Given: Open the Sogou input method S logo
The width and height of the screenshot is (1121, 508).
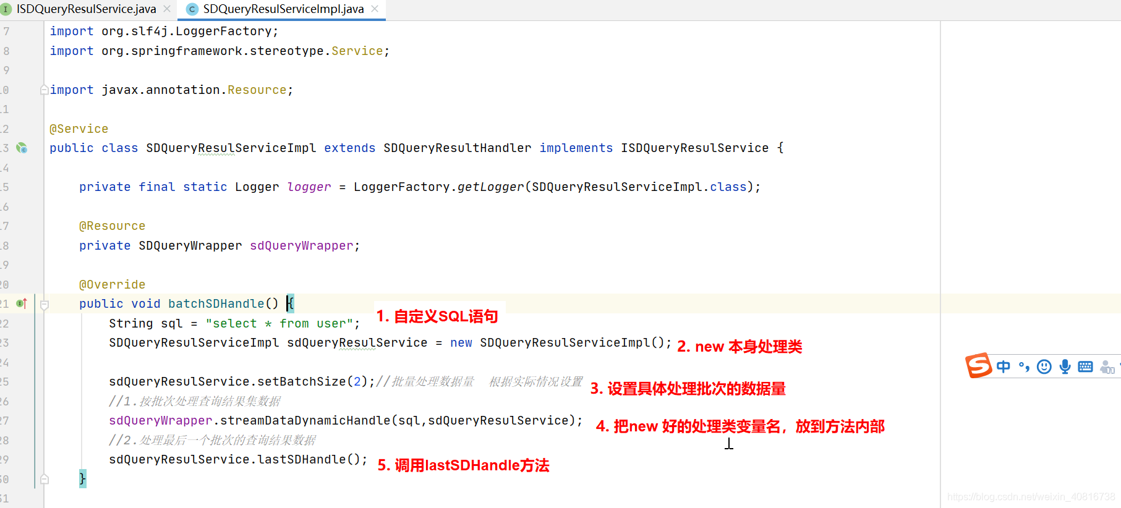Looking at the screenshot, I should 979,366.
